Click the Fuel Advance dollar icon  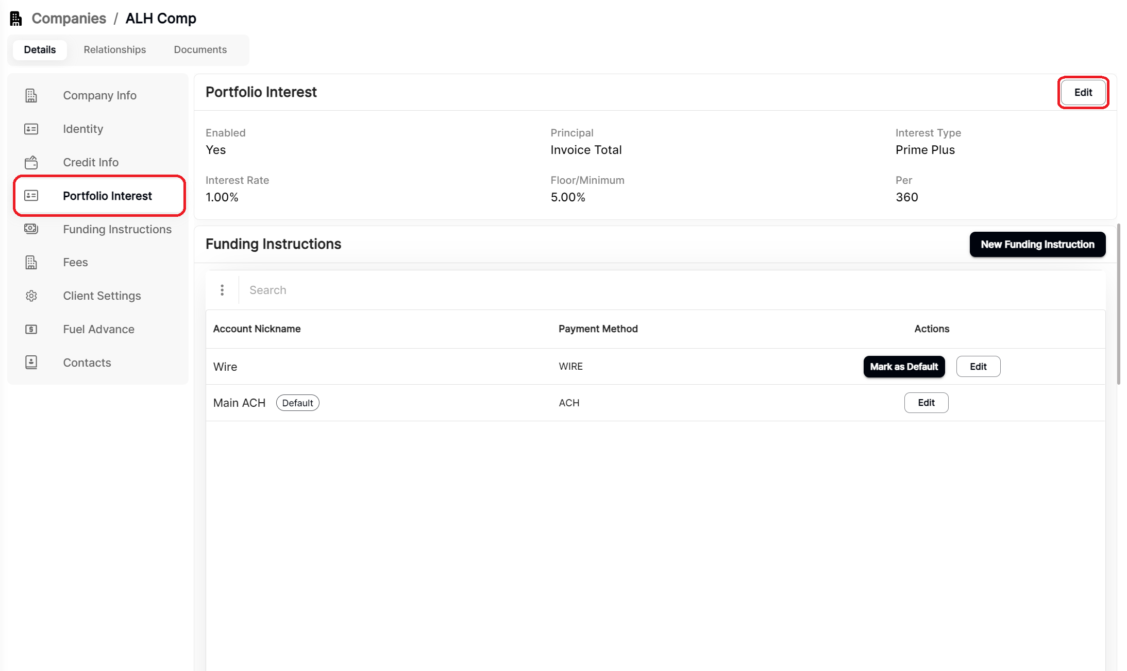click(x=31, y=329)
